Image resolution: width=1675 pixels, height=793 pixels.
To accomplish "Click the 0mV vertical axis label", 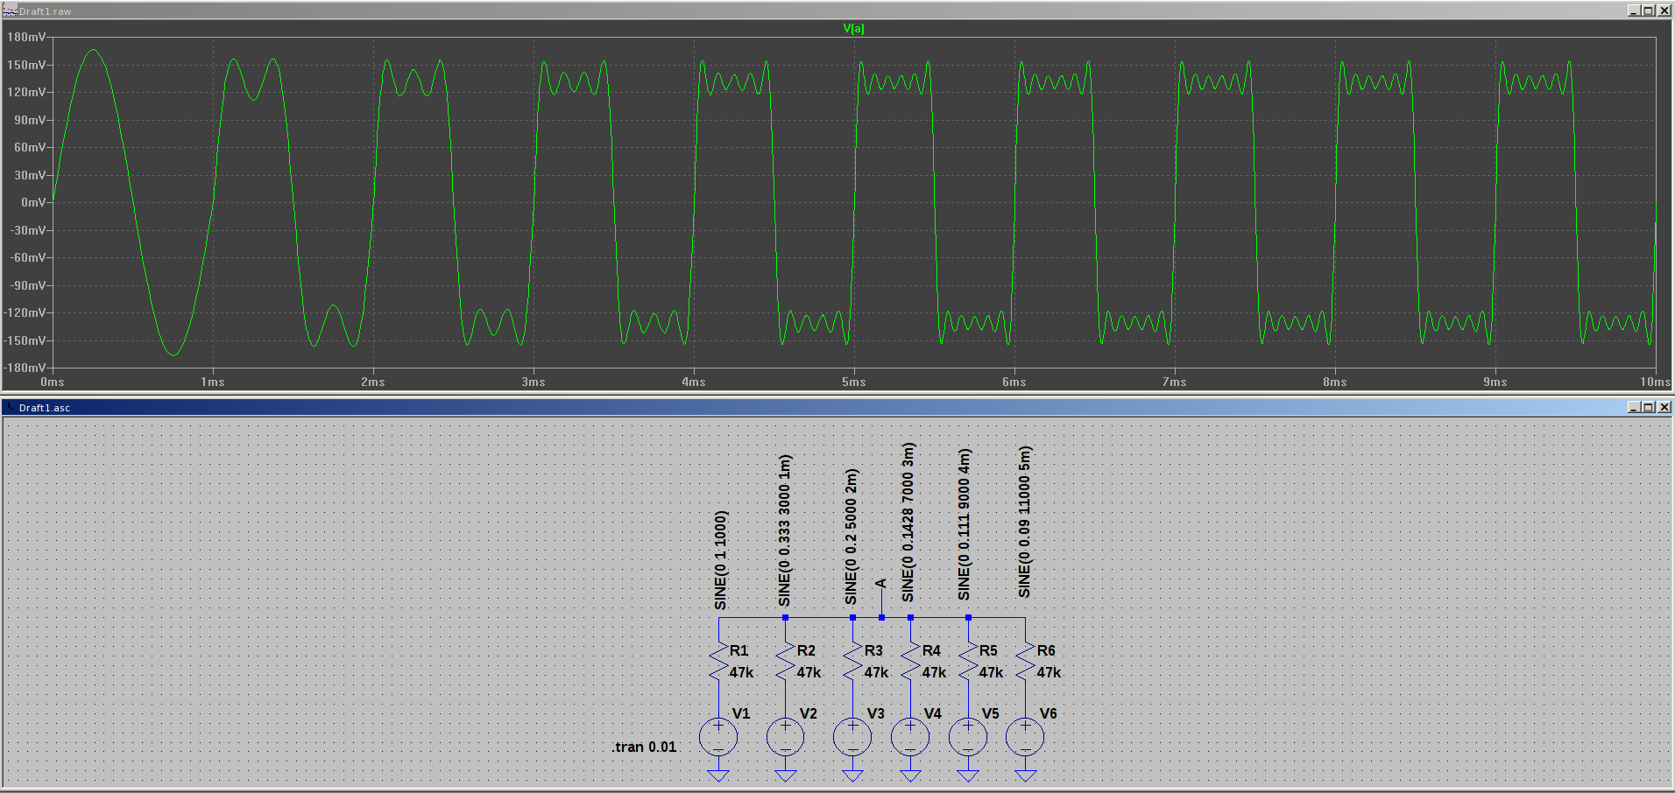I will pos(33,202).
